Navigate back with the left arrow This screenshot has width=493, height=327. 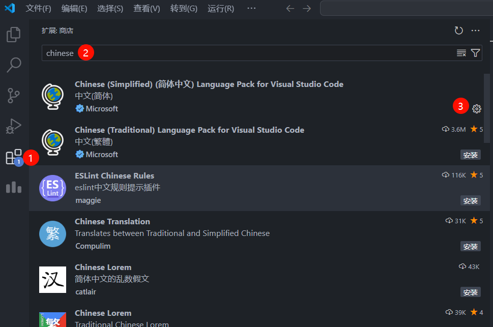290,9
